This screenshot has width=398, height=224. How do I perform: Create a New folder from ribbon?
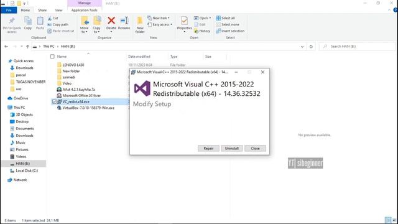(140, 25)
